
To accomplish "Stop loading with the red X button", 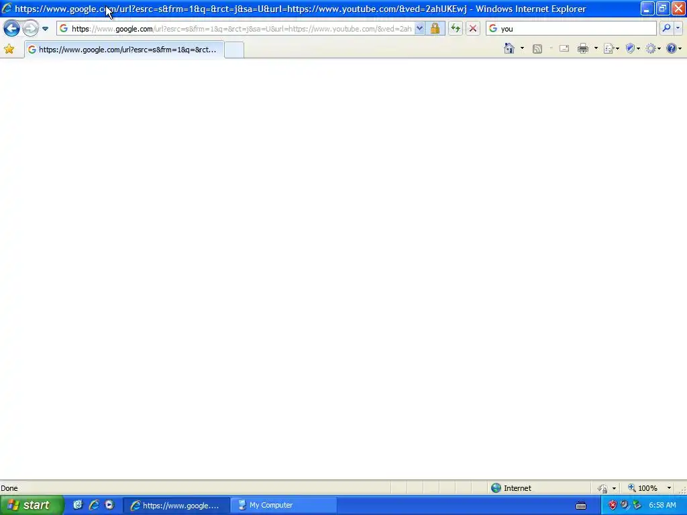I will (473, 28).
